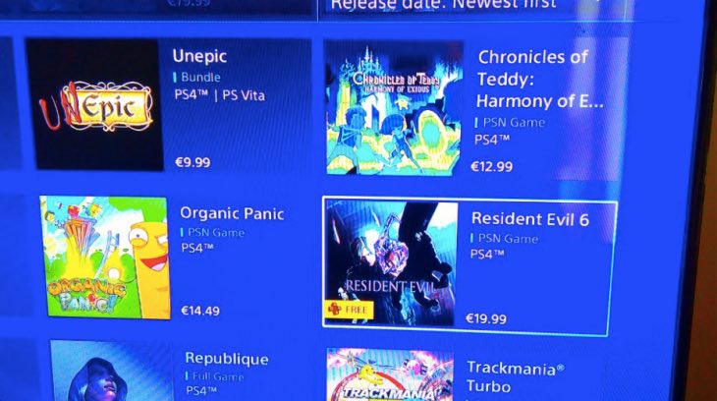717x401 pixels.
Task: Click the €9.99 price for Unepic
Action: click(x=193, y=162)
